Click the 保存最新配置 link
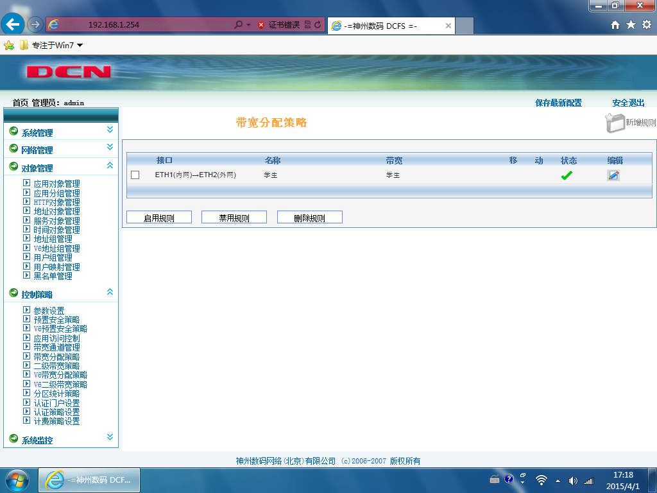 coord(559,103)
